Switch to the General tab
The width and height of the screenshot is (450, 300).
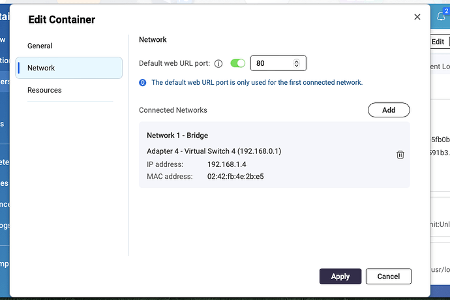point(40,46)
